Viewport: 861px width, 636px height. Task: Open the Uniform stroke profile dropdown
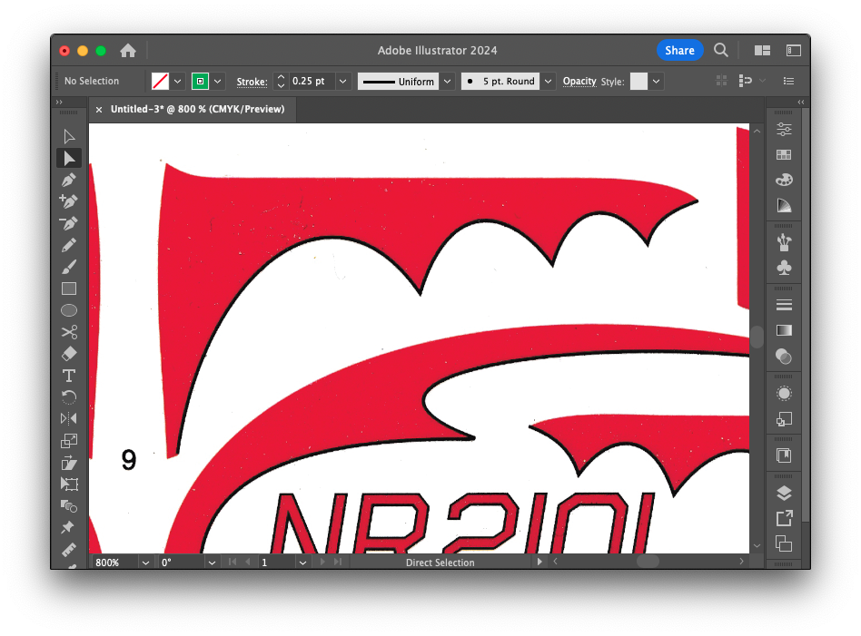(x=447, y=82)
